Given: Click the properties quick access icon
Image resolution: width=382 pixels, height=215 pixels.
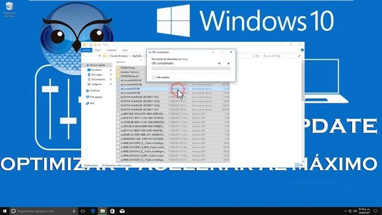Looking at the screenshot, I should (x=91, y=45).
